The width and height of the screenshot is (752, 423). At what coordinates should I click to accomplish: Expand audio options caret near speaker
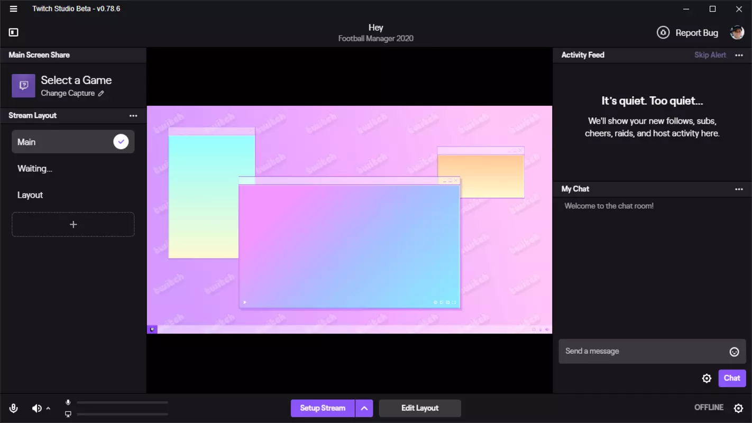(48, 408)
